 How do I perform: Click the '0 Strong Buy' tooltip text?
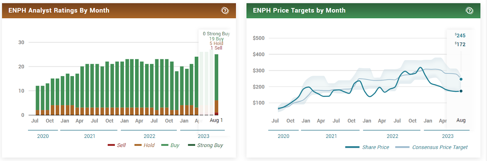(x=216, y=34)
